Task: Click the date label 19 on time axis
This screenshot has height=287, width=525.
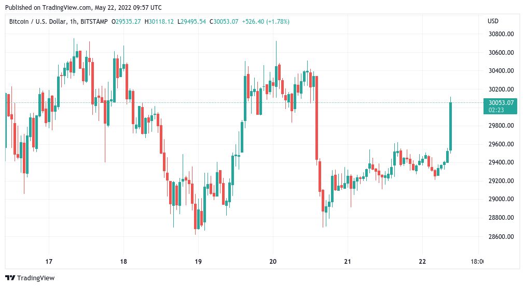Action: point(198,262)
